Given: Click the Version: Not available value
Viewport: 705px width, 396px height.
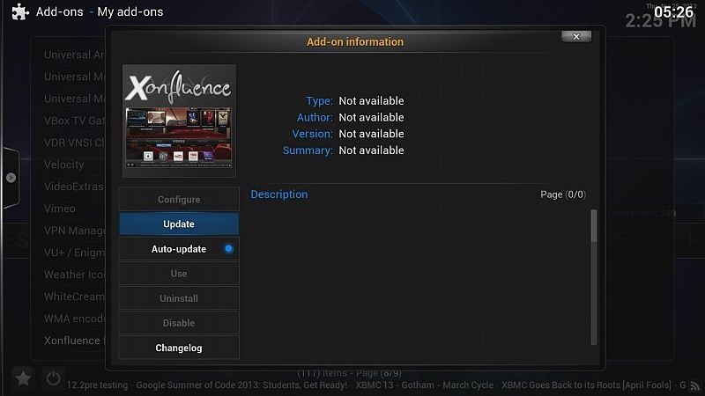Looking at the screenshot, I should [x=371, y=134].
